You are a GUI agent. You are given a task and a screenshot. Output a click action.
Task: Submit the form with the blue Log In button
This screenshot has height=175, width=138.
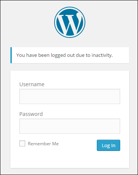pyautogui.click(x=108, y=145)
